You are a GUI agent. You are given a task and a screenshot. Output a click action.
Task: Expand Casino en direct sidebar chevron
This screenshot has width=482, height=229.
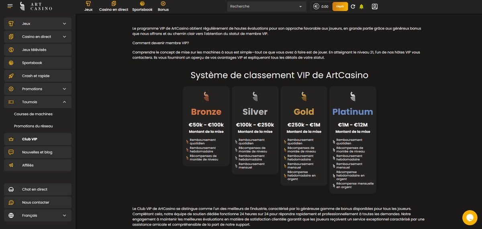pyautogui.click(x=64, y=37)
